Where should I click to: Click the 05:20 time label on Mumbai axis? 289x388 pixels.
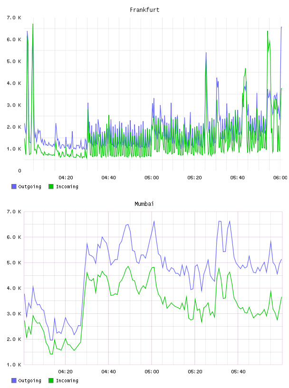pos(195,372)
